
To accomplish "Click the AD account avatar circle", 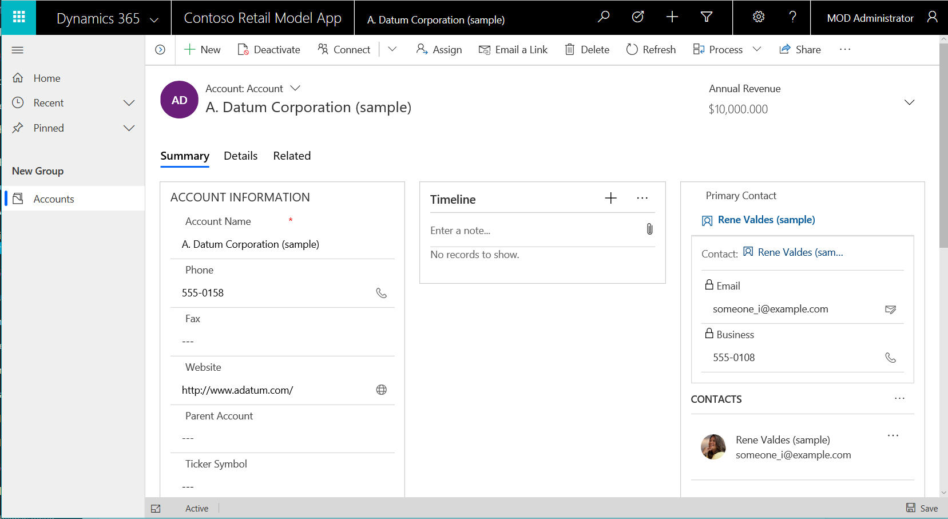I will (x=179, y=100).
